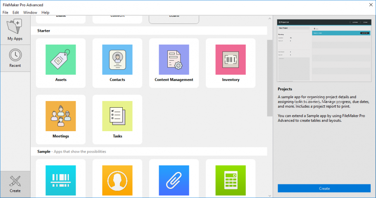The height and width of the screenshot is (198, 376).
Task: Click the Starter section heading
Action: pos(44,31)
